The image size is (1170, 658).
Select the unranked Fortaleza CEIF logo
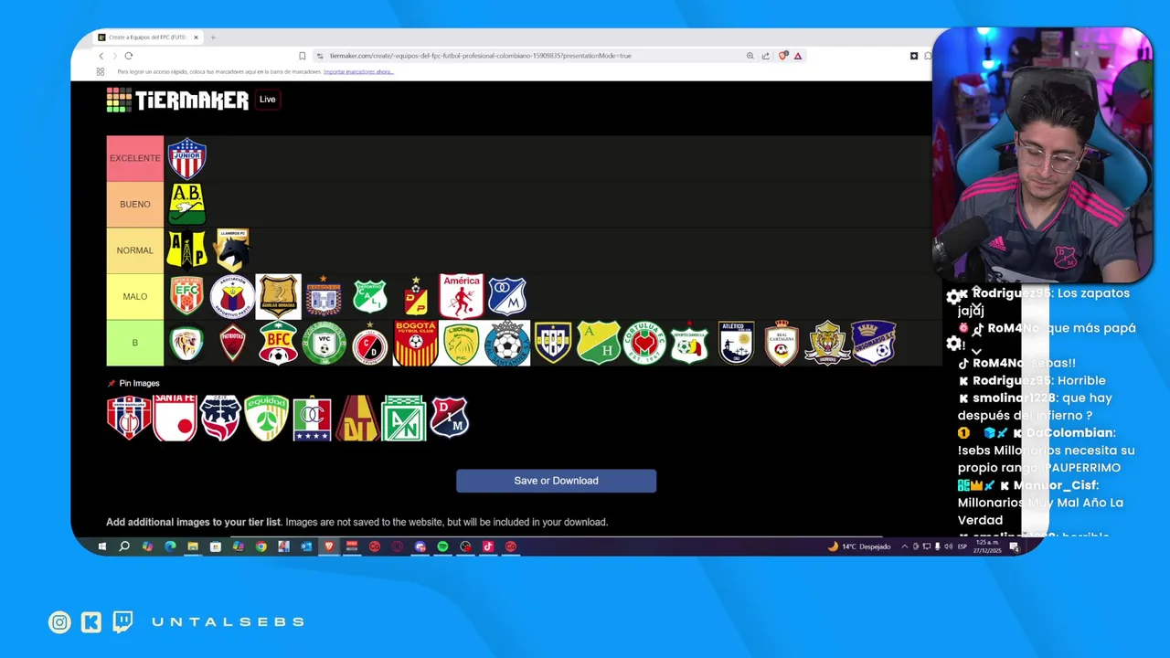[220, 418]
